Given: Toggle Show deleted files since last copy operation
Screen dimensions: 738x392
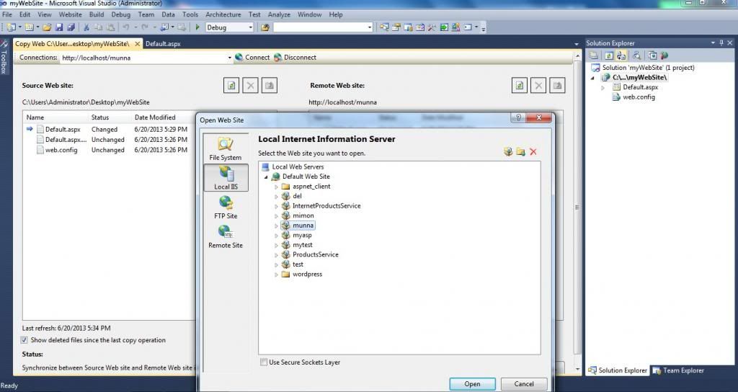Looking at the screenshot, I should point(24,340).
